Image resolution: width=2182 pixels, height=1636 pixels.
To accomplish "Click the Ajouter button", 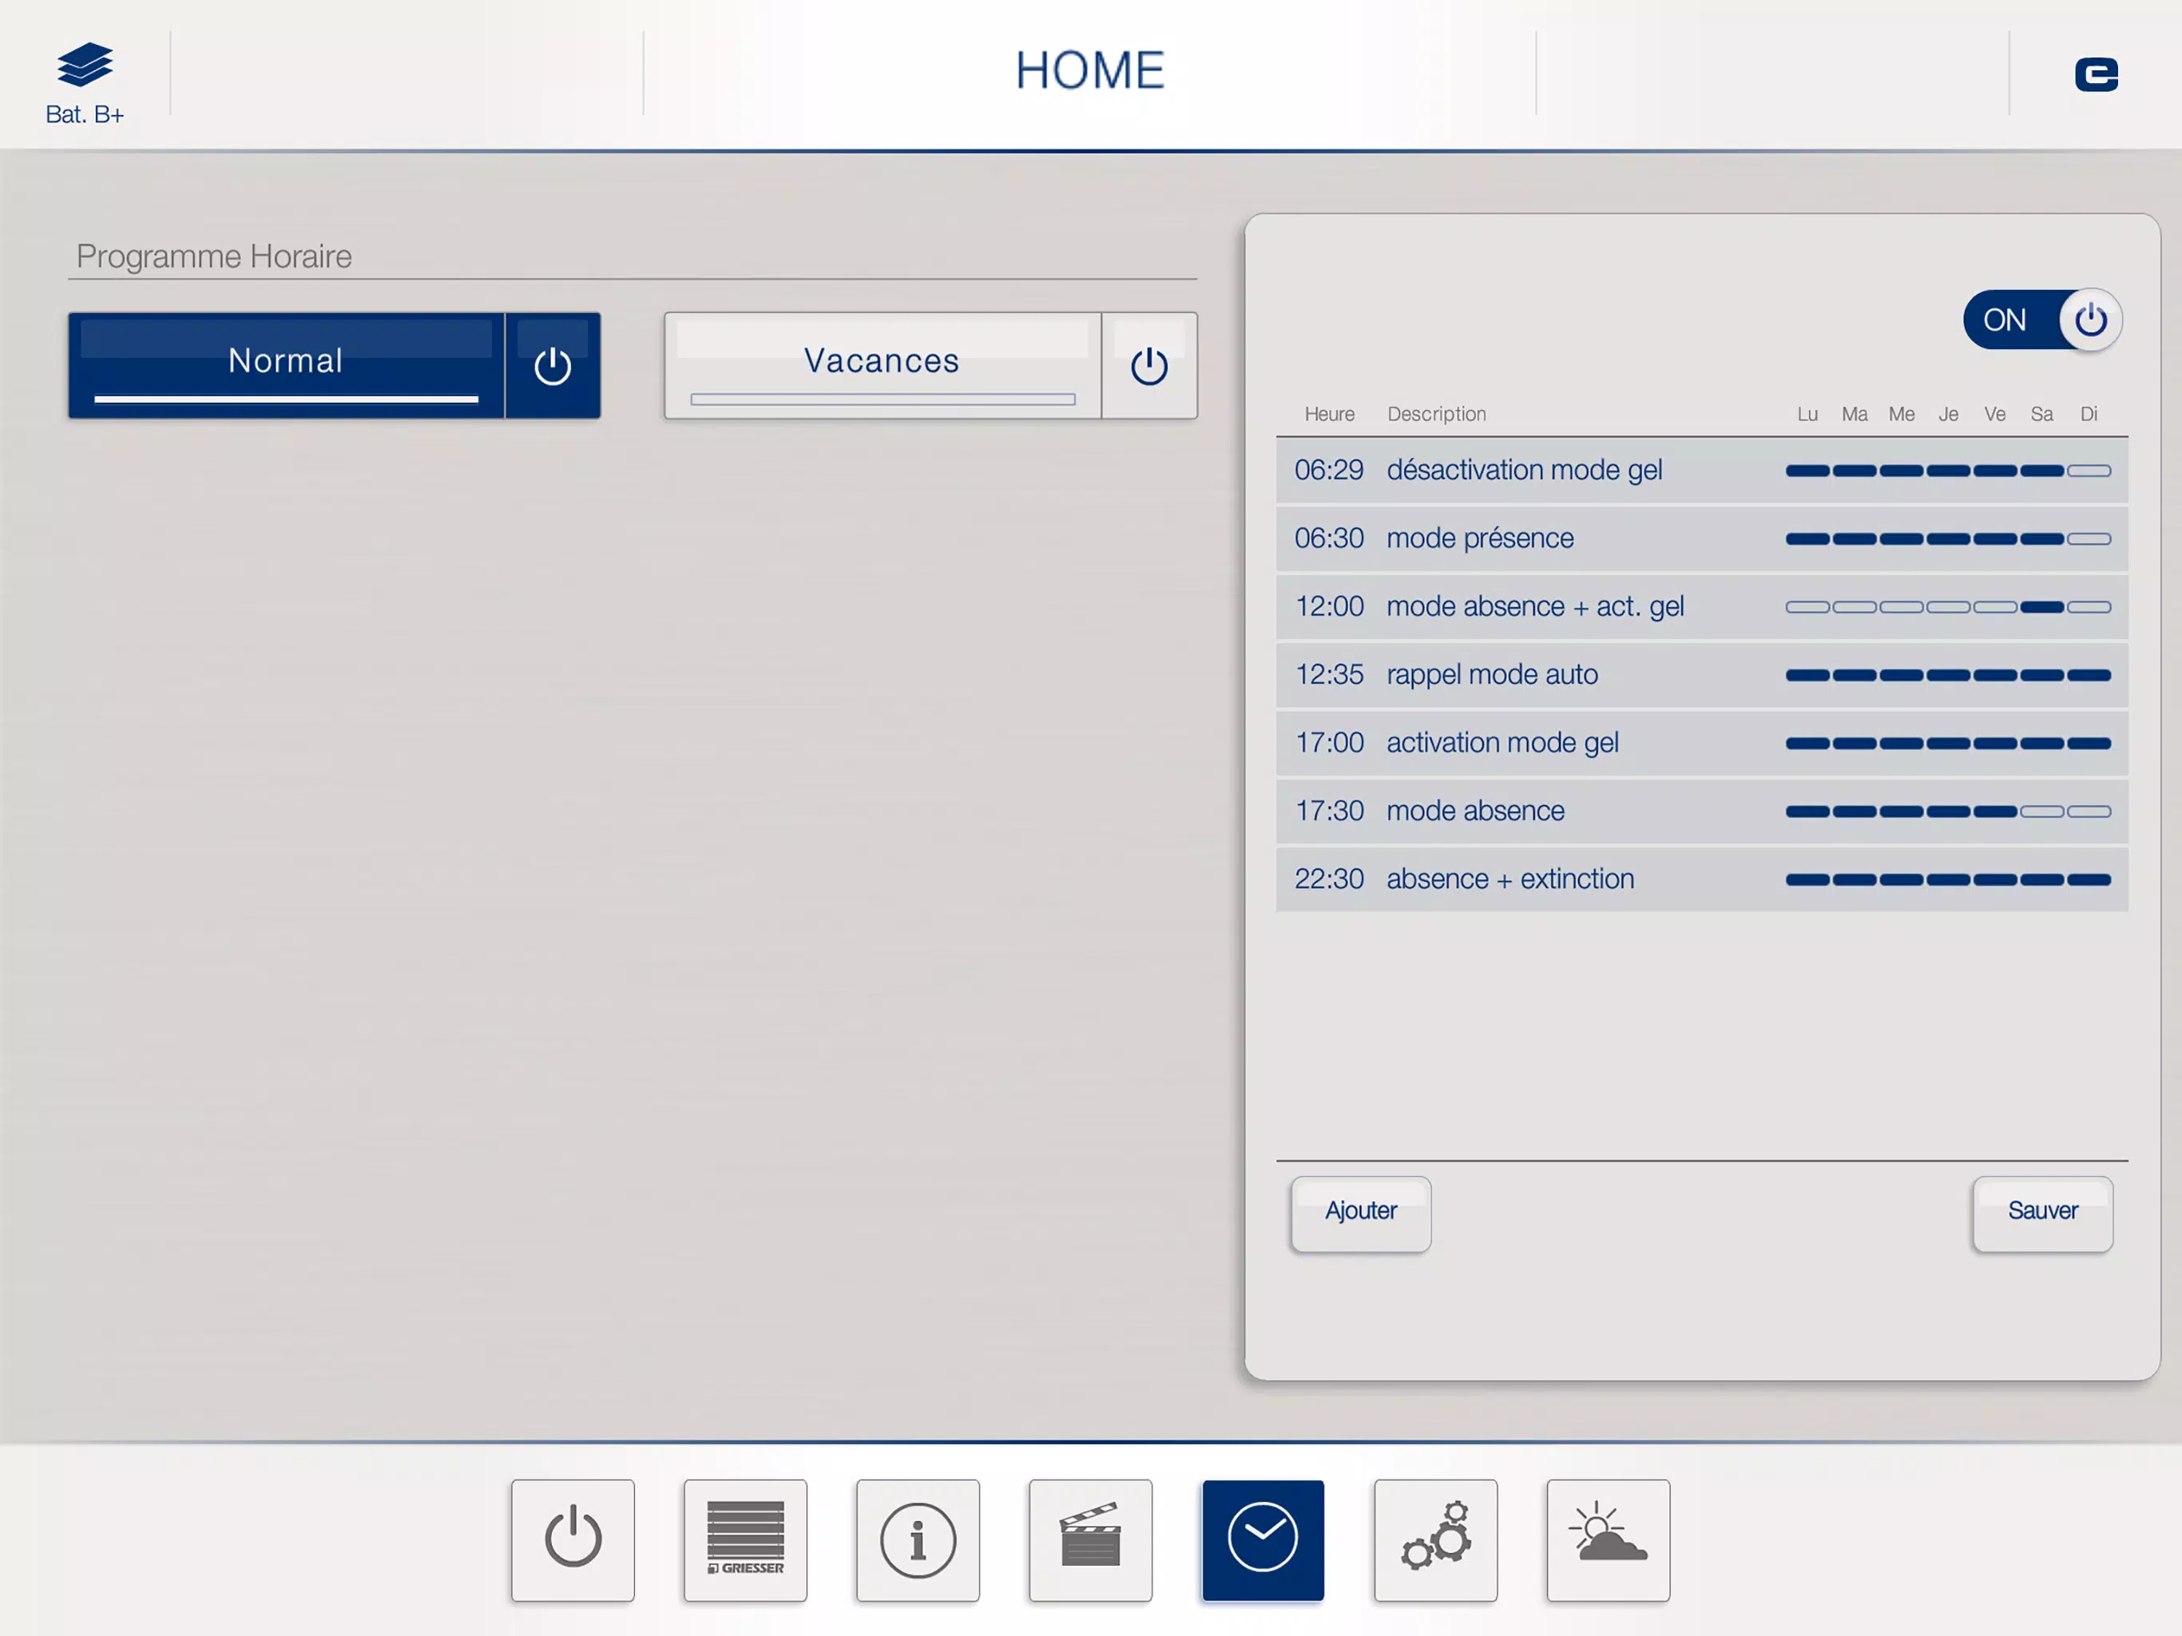I will point(1360,1213).
